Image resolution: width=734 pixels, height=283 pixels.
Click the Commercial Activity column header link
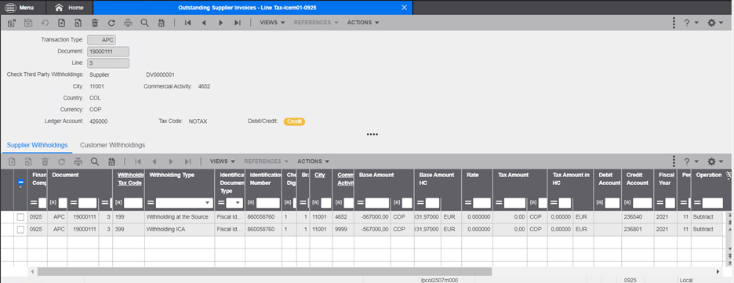[346, 179]
